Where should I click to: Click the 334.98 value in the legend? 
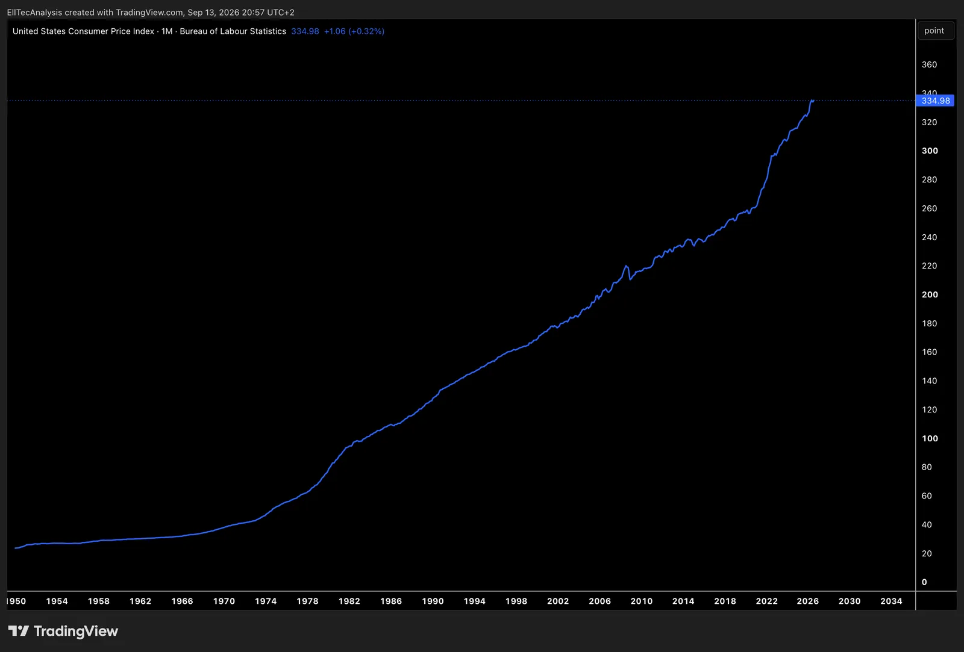(x=305, y=31)
